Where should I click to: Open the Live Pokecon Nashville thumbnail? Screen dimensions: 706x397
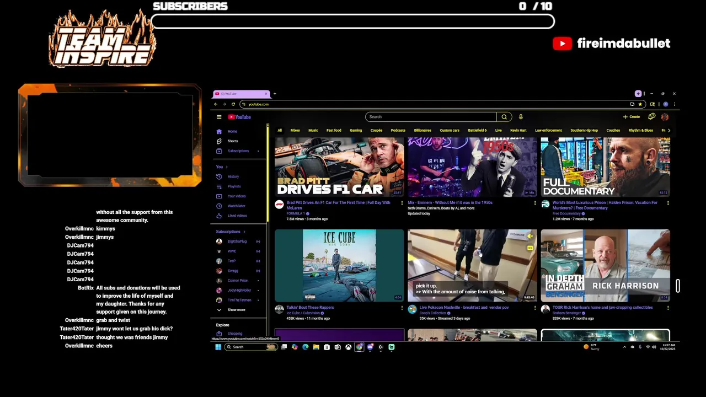472,266
